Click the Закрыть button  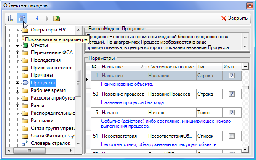click(x=235, y=18)
